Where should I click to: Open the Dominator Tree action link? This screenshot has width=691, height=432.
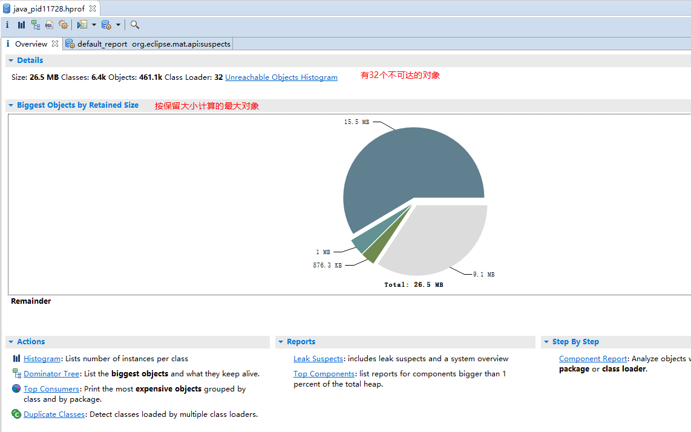(x=51, y=374)
